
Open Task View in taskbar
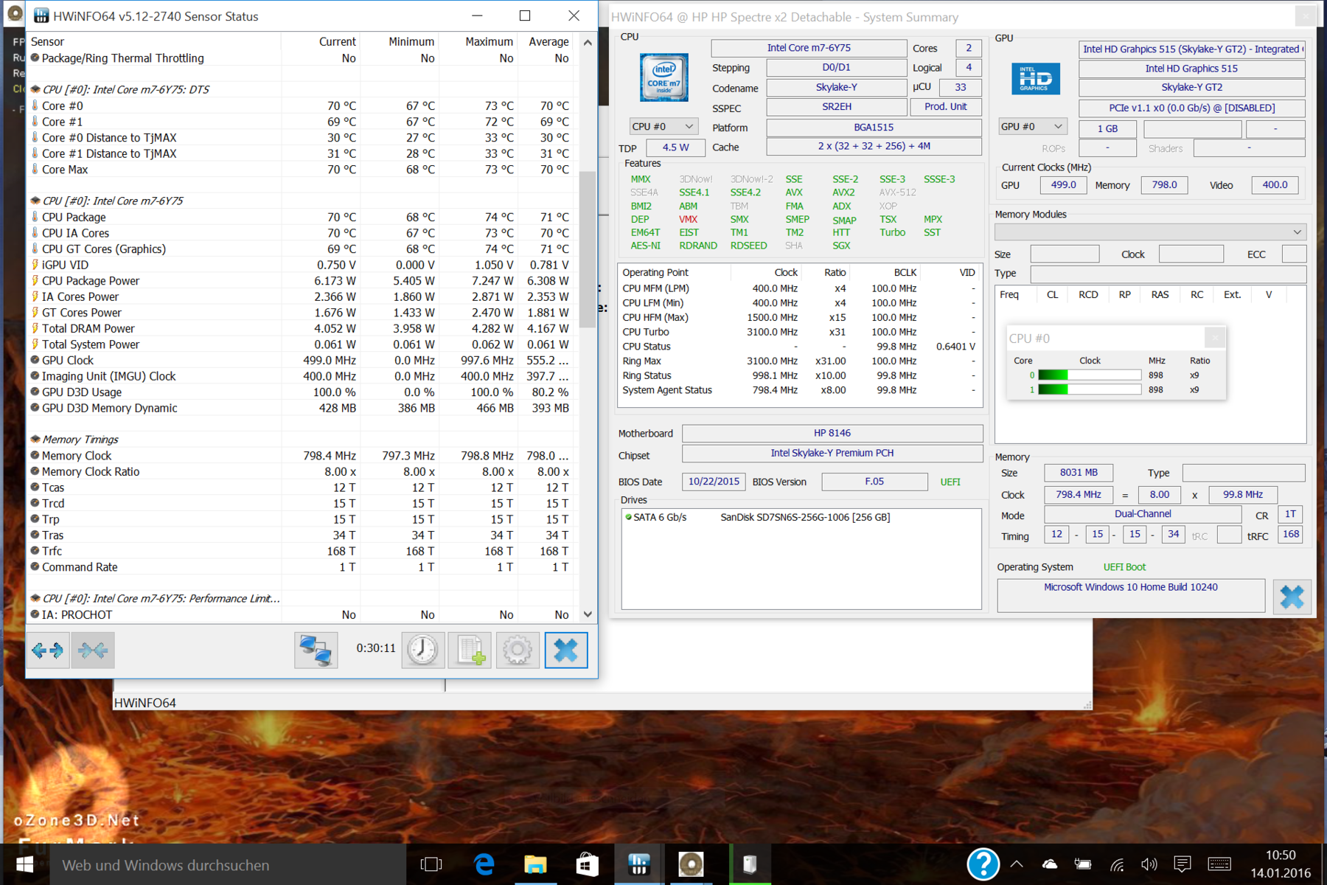(x=431, y=864)
